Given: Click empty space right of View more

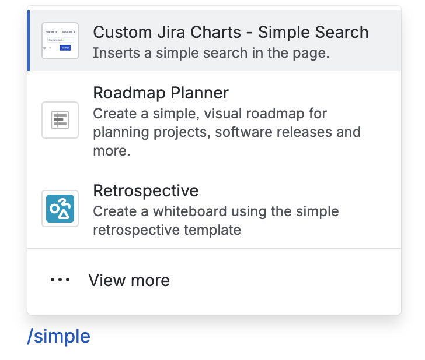Looking at the screenshot, I should (x=285, y=280).
